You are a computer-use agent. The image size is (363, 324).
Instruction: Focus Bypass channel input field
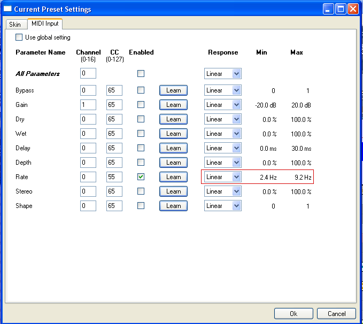pyautogui.click(x=88, y=90)
